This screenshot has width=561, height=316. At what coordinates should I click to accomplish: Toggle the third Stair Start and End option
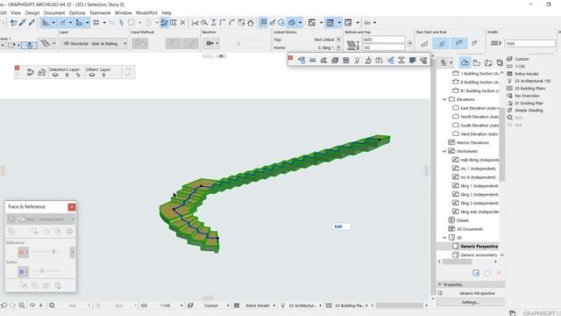(x=458, y=43)
